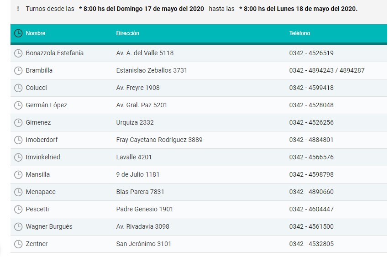Click the clock icon in the table header
The width and height of the screenshot is (389, 257).
18,33
